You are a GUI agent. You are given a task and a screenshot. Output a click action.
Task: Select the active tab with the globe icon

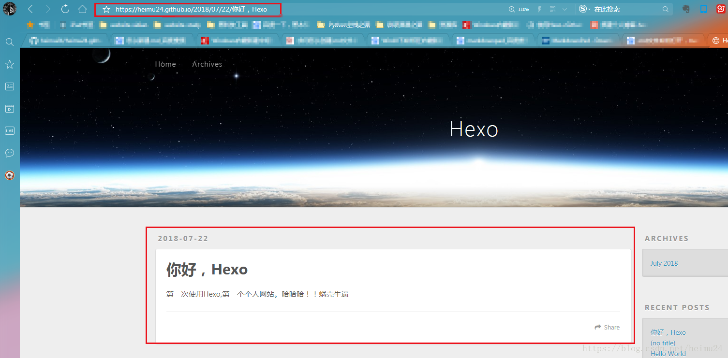click(718, 41)
